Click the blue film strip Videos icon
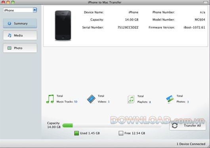The image size is (210, 148). tap(91, 99)
